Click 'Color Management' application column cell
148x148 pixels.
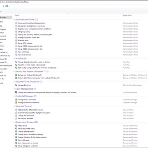click(x=130, y=92)
